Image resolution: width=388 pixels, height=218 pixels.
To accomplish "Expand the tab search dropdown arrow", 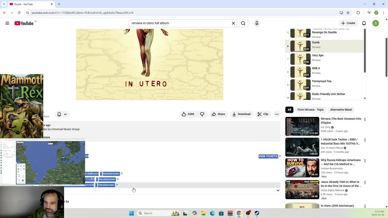I will (4, 4).
